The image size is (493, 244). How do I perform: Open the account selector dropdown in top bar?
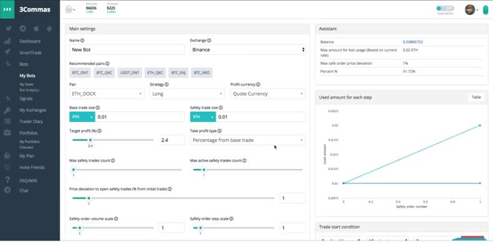pyautogui.click(x=70, y=9)
